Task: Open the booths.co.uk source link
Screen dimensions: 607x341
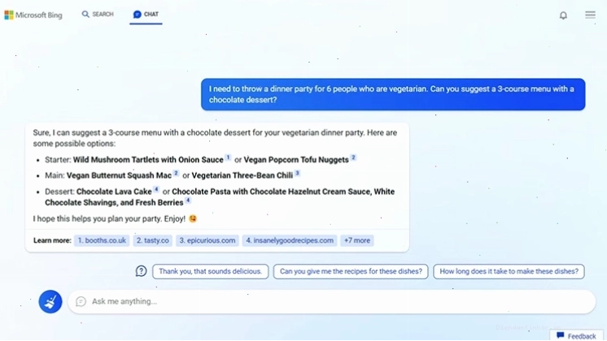Action: coord(102,240)
